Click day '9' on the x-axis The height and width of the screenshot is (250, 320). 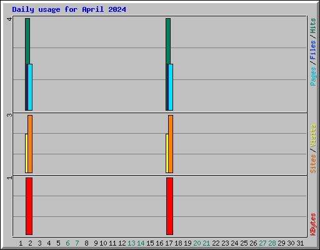point(96,243)
